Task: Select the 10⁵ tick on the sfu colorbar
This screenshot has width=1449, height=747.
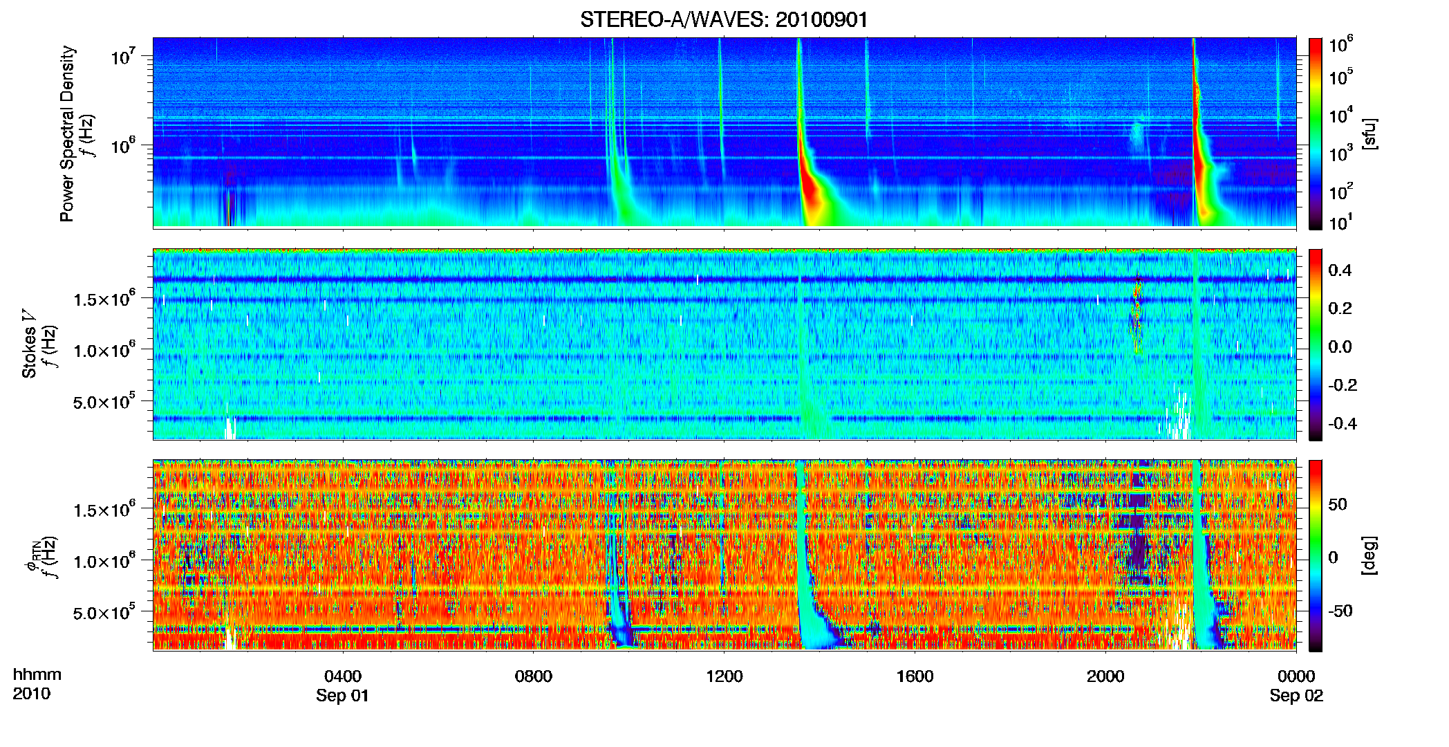Action: coord(1341,76)
